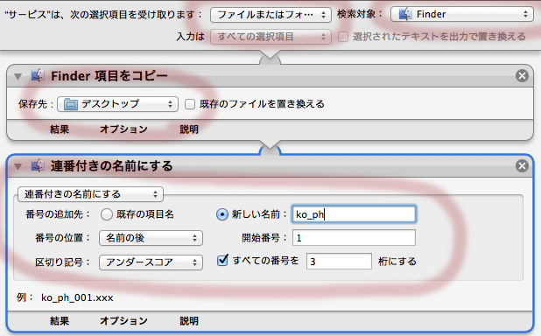Open 結果 tab in Finder項目をコピー action
Image resolution: width=541 pixels, height=336 pixels.
coord(60,129)
